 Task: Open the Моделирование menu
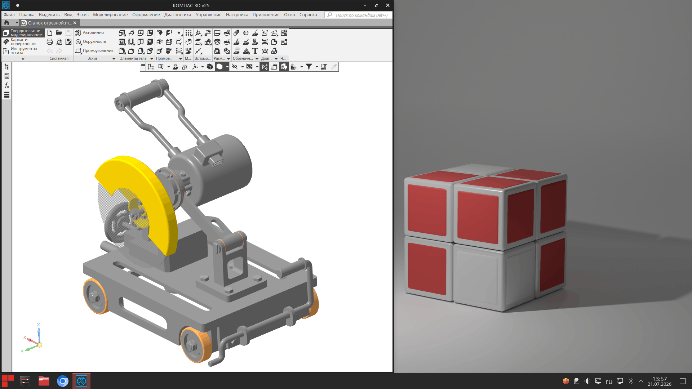[x=110, y=15]
